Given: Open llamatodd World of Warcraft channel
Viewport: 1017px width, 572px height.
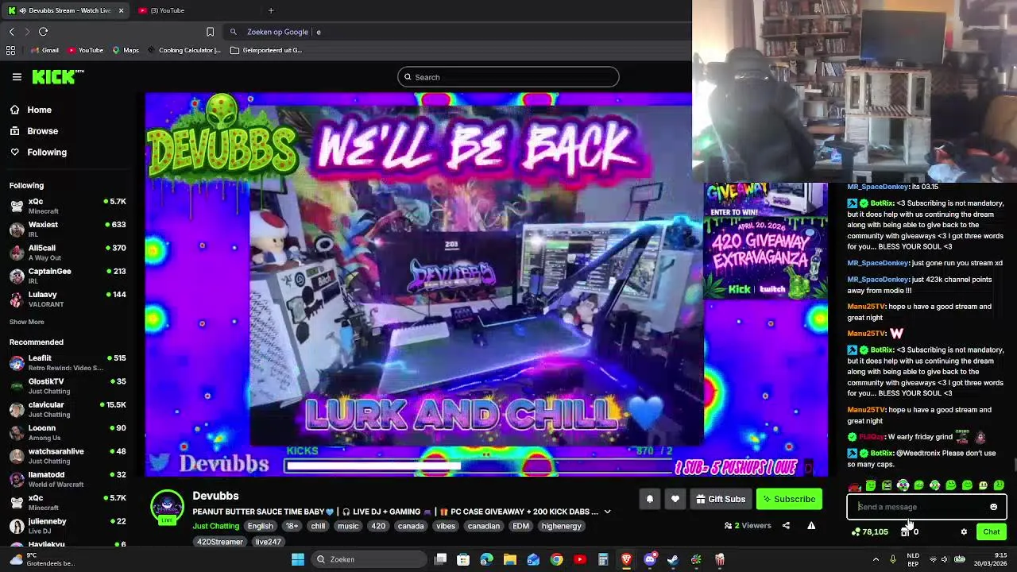Looking at the screenshot, I should click(68, 479).
